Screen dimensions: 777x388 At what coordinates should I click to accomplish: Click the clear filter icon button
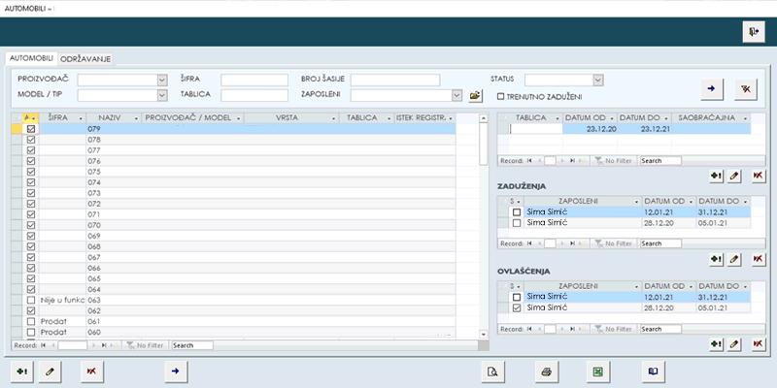click(746, 87)
